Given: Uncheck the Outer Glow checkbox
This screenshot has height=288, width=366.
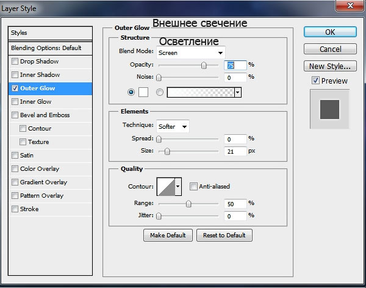Looking at the screenshot, I should coord(15,88).
